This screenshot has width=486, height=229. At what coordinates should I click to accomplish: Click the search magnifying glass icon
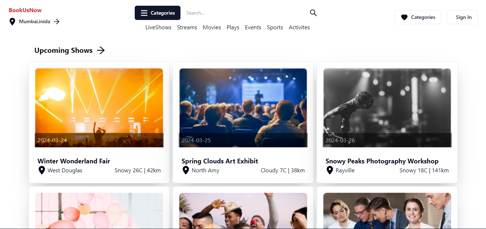(x=313, y=13)
